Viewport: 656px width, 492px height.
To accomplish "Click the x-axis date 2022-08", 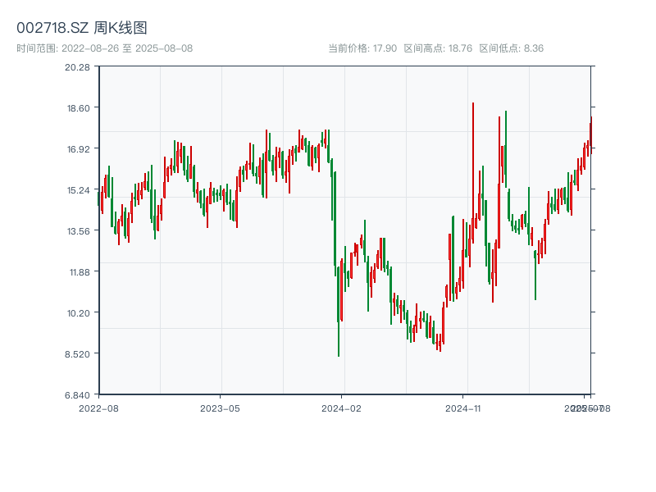I will [x=98, y=408].
